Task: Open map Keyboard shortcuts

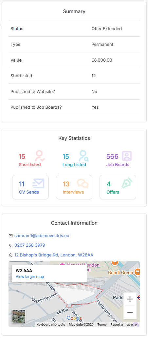Action: [x=51, y=325]
